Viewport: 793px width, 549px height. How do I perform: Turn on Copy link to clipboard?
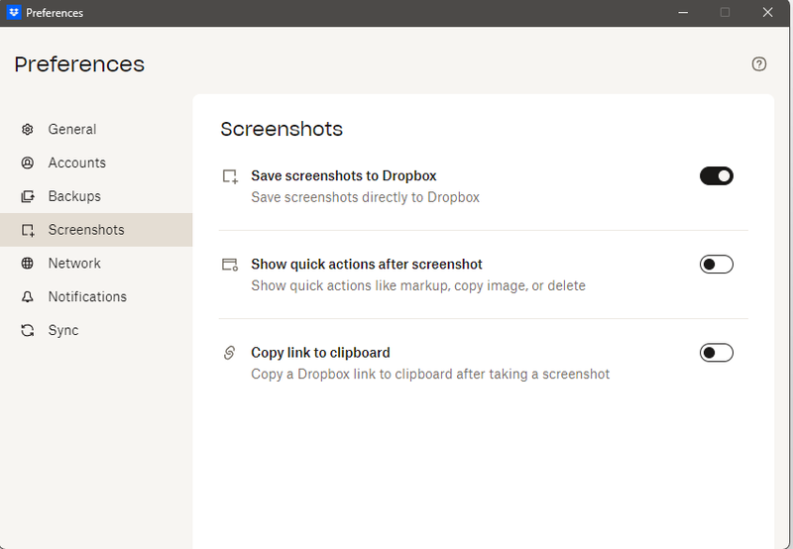(x=716, y=353)
